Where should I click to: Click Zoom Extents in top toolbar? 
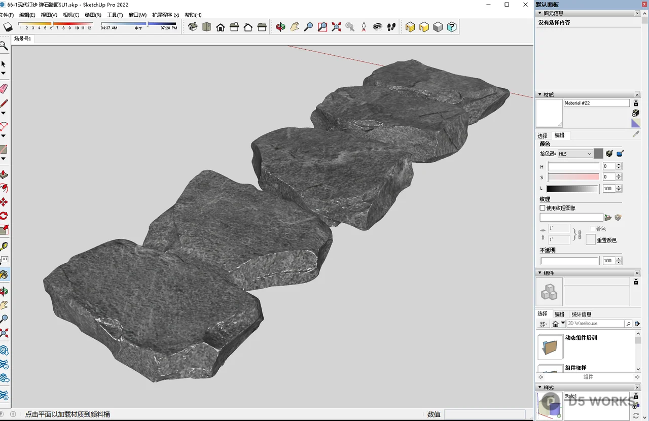[x=336, y=27]
